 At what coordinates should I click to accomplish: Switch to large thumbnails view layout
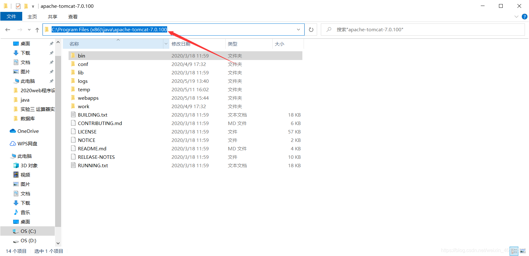[x=523, y=251]
